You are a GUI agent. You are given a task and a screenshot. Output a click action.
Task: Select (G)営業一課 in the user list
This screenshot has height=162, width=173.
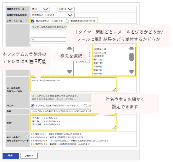tap(100, 49)
